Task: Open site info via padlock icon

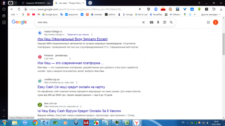Action: [x=25, y=9]
